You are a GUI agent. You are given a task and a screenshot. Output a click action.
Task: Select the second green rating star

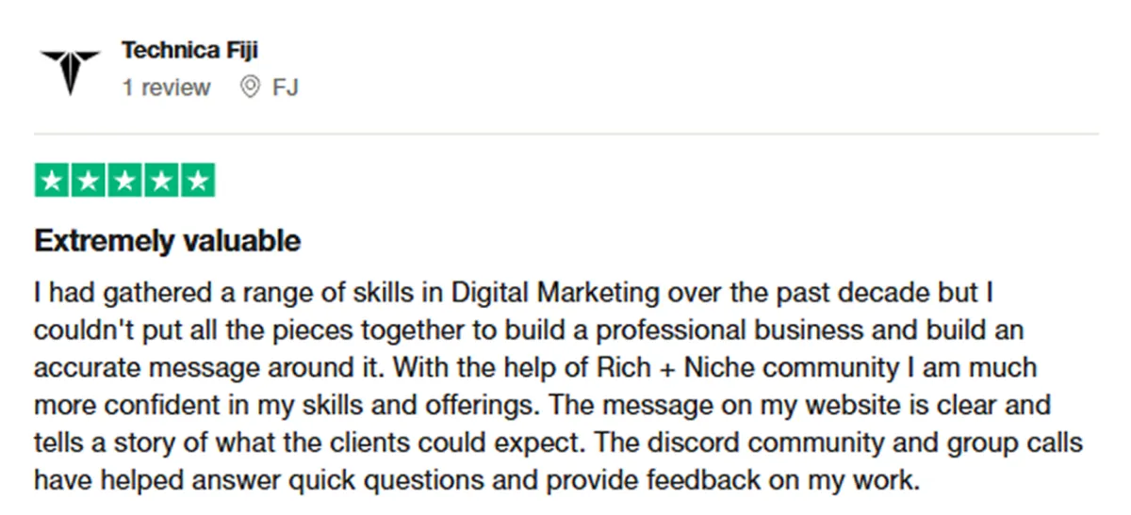point(89,180)
